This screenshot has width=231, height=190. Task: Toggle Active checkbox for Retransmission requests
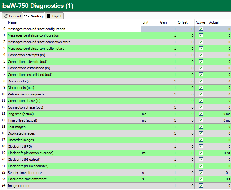click(201, 94)
